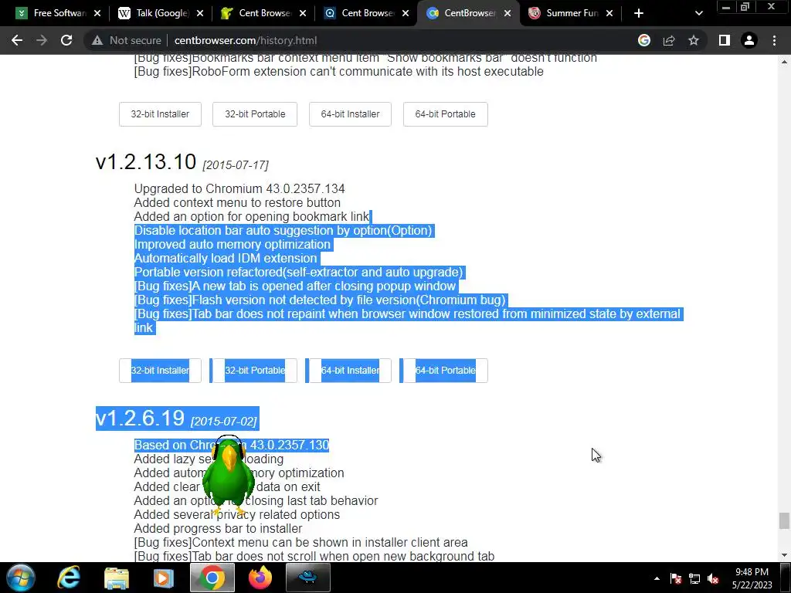Viewport: 791px width, 593px height.
Task: Launch Firefox from the taskbar
Action: (260, 578)
